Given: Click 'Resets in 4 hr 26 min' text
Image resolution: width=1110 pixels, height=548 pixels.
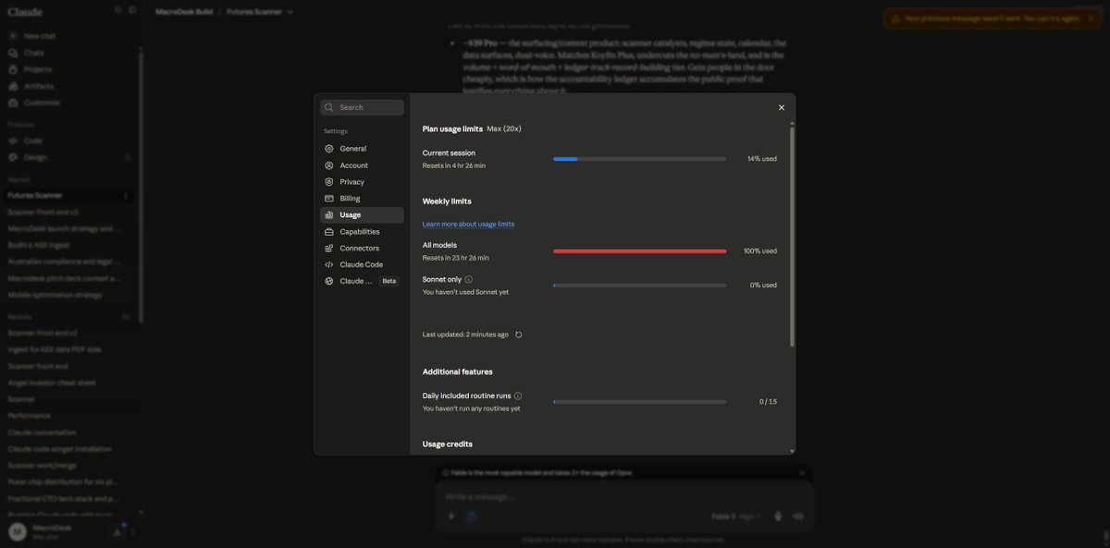Looking at the screenshot, I should (454, 165).
